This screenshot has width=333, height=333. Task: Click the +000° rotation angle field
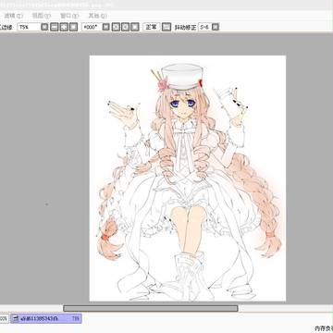(92, 27)
